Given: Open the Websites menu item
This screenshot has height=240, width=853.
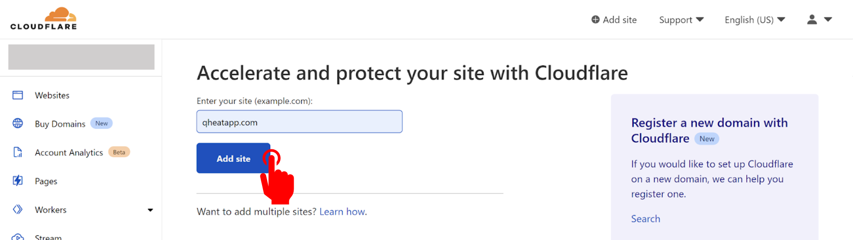Looking at the screenshot, I should pos(52,95).
